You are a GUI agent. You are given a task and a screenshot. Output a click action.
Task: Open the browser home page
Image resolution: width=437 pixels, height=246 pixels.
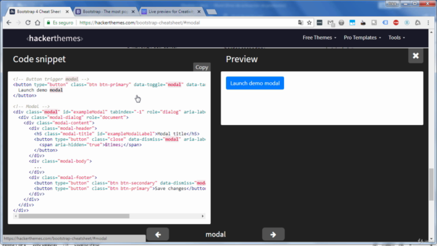(x=38, y=23)
